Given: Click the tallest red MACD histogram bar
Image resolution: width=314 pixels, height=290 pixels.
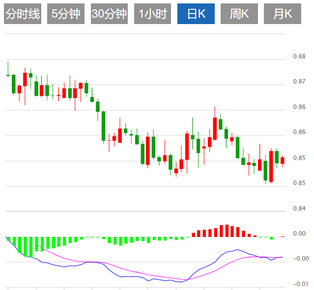Looking at the screenshot, I should coord(227,231).
